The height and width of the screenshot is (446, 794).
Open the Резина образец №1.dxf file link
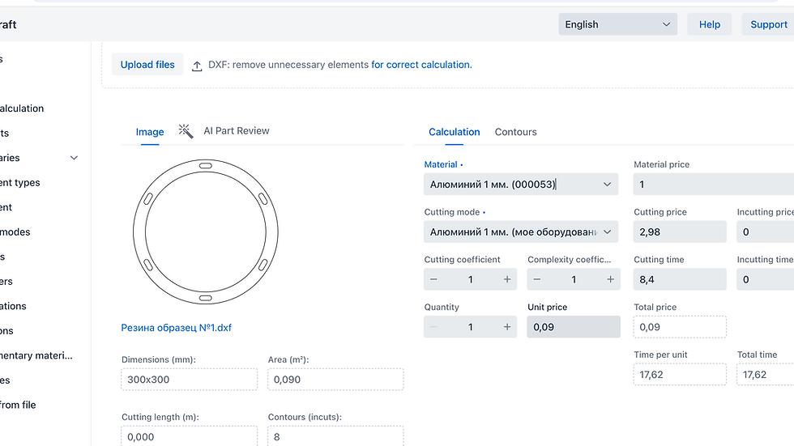[177, 328]
